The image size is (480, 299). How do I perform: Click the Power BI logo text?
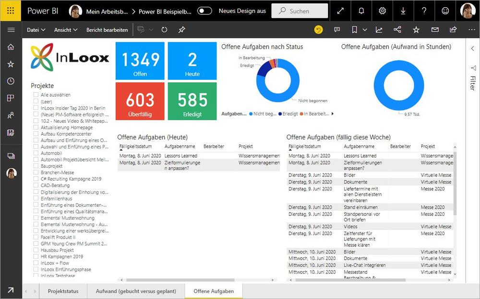click(x=43, y=11)
